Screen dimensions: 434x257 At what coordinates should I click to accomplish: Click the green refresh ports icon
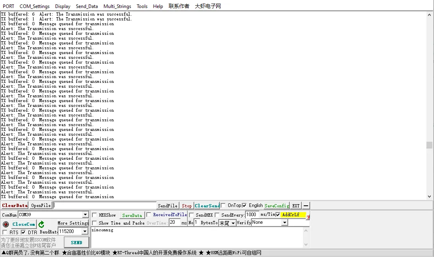pos(41,224)
